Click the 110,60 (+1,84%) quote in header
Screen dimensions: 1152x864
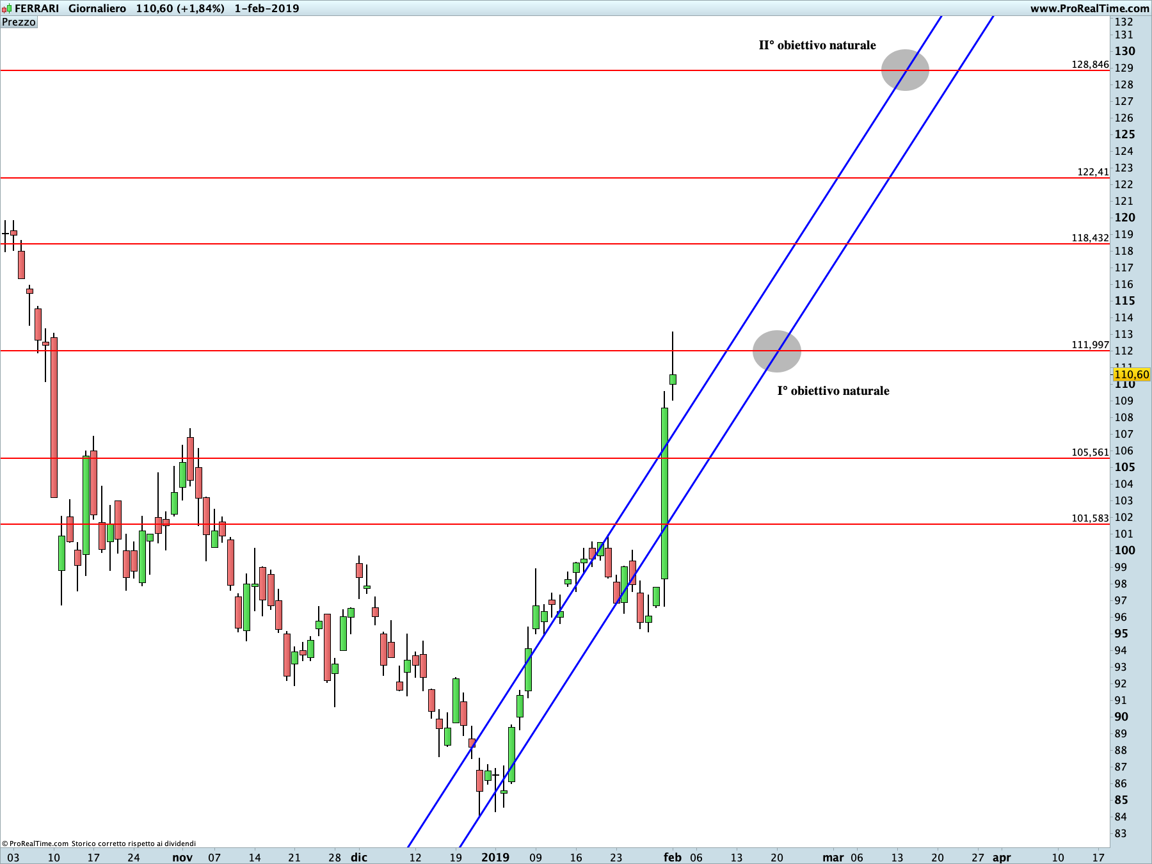tap(180, 8)
